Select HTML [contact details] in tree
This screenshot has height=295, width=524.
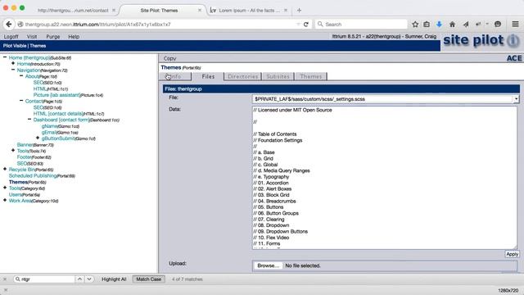coord(58,114)
